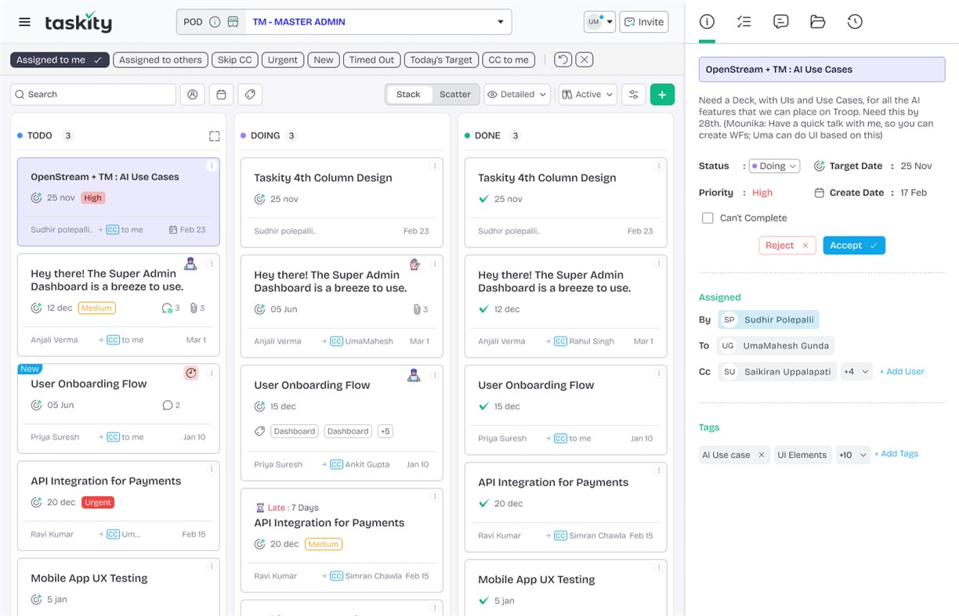Click the POD info icon
The height and width of the screenshot is (616, 959).
[x=215, y=22]
